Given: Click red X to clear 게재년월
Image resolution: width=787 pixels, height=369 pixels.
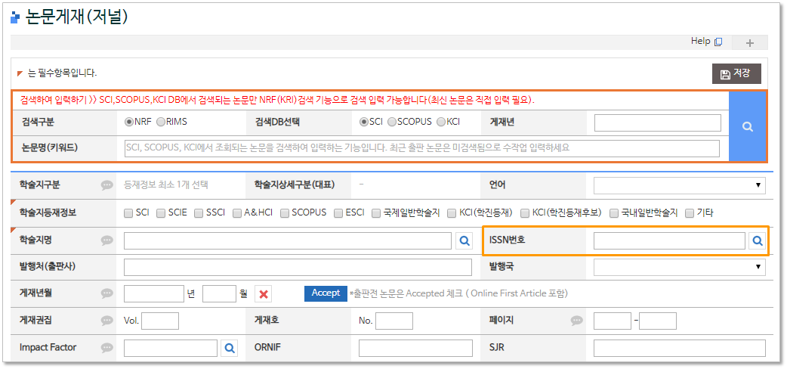Looking at the screenshot, I should 264,294.
